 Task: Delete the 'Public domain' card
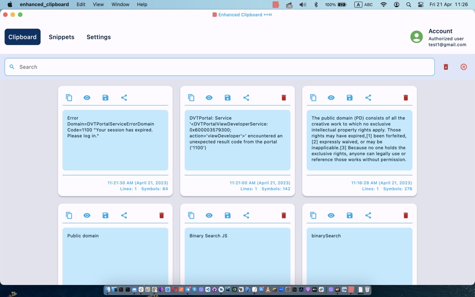[161, 215]
